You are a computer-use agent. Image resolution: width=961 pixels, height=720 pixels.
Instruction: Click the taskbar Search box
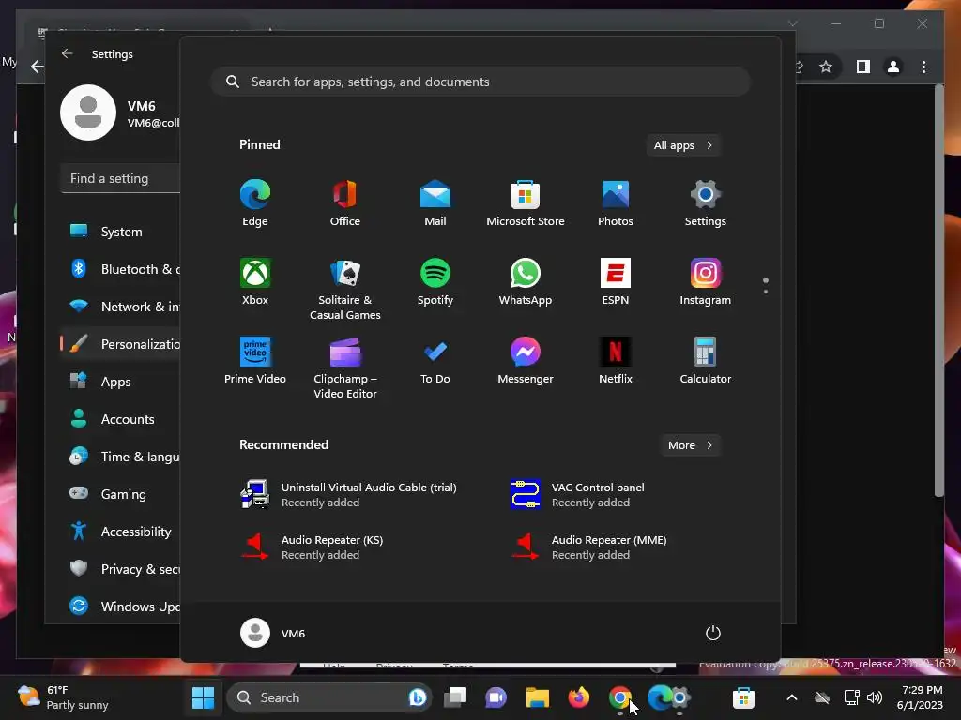click(x=329, y=697)
